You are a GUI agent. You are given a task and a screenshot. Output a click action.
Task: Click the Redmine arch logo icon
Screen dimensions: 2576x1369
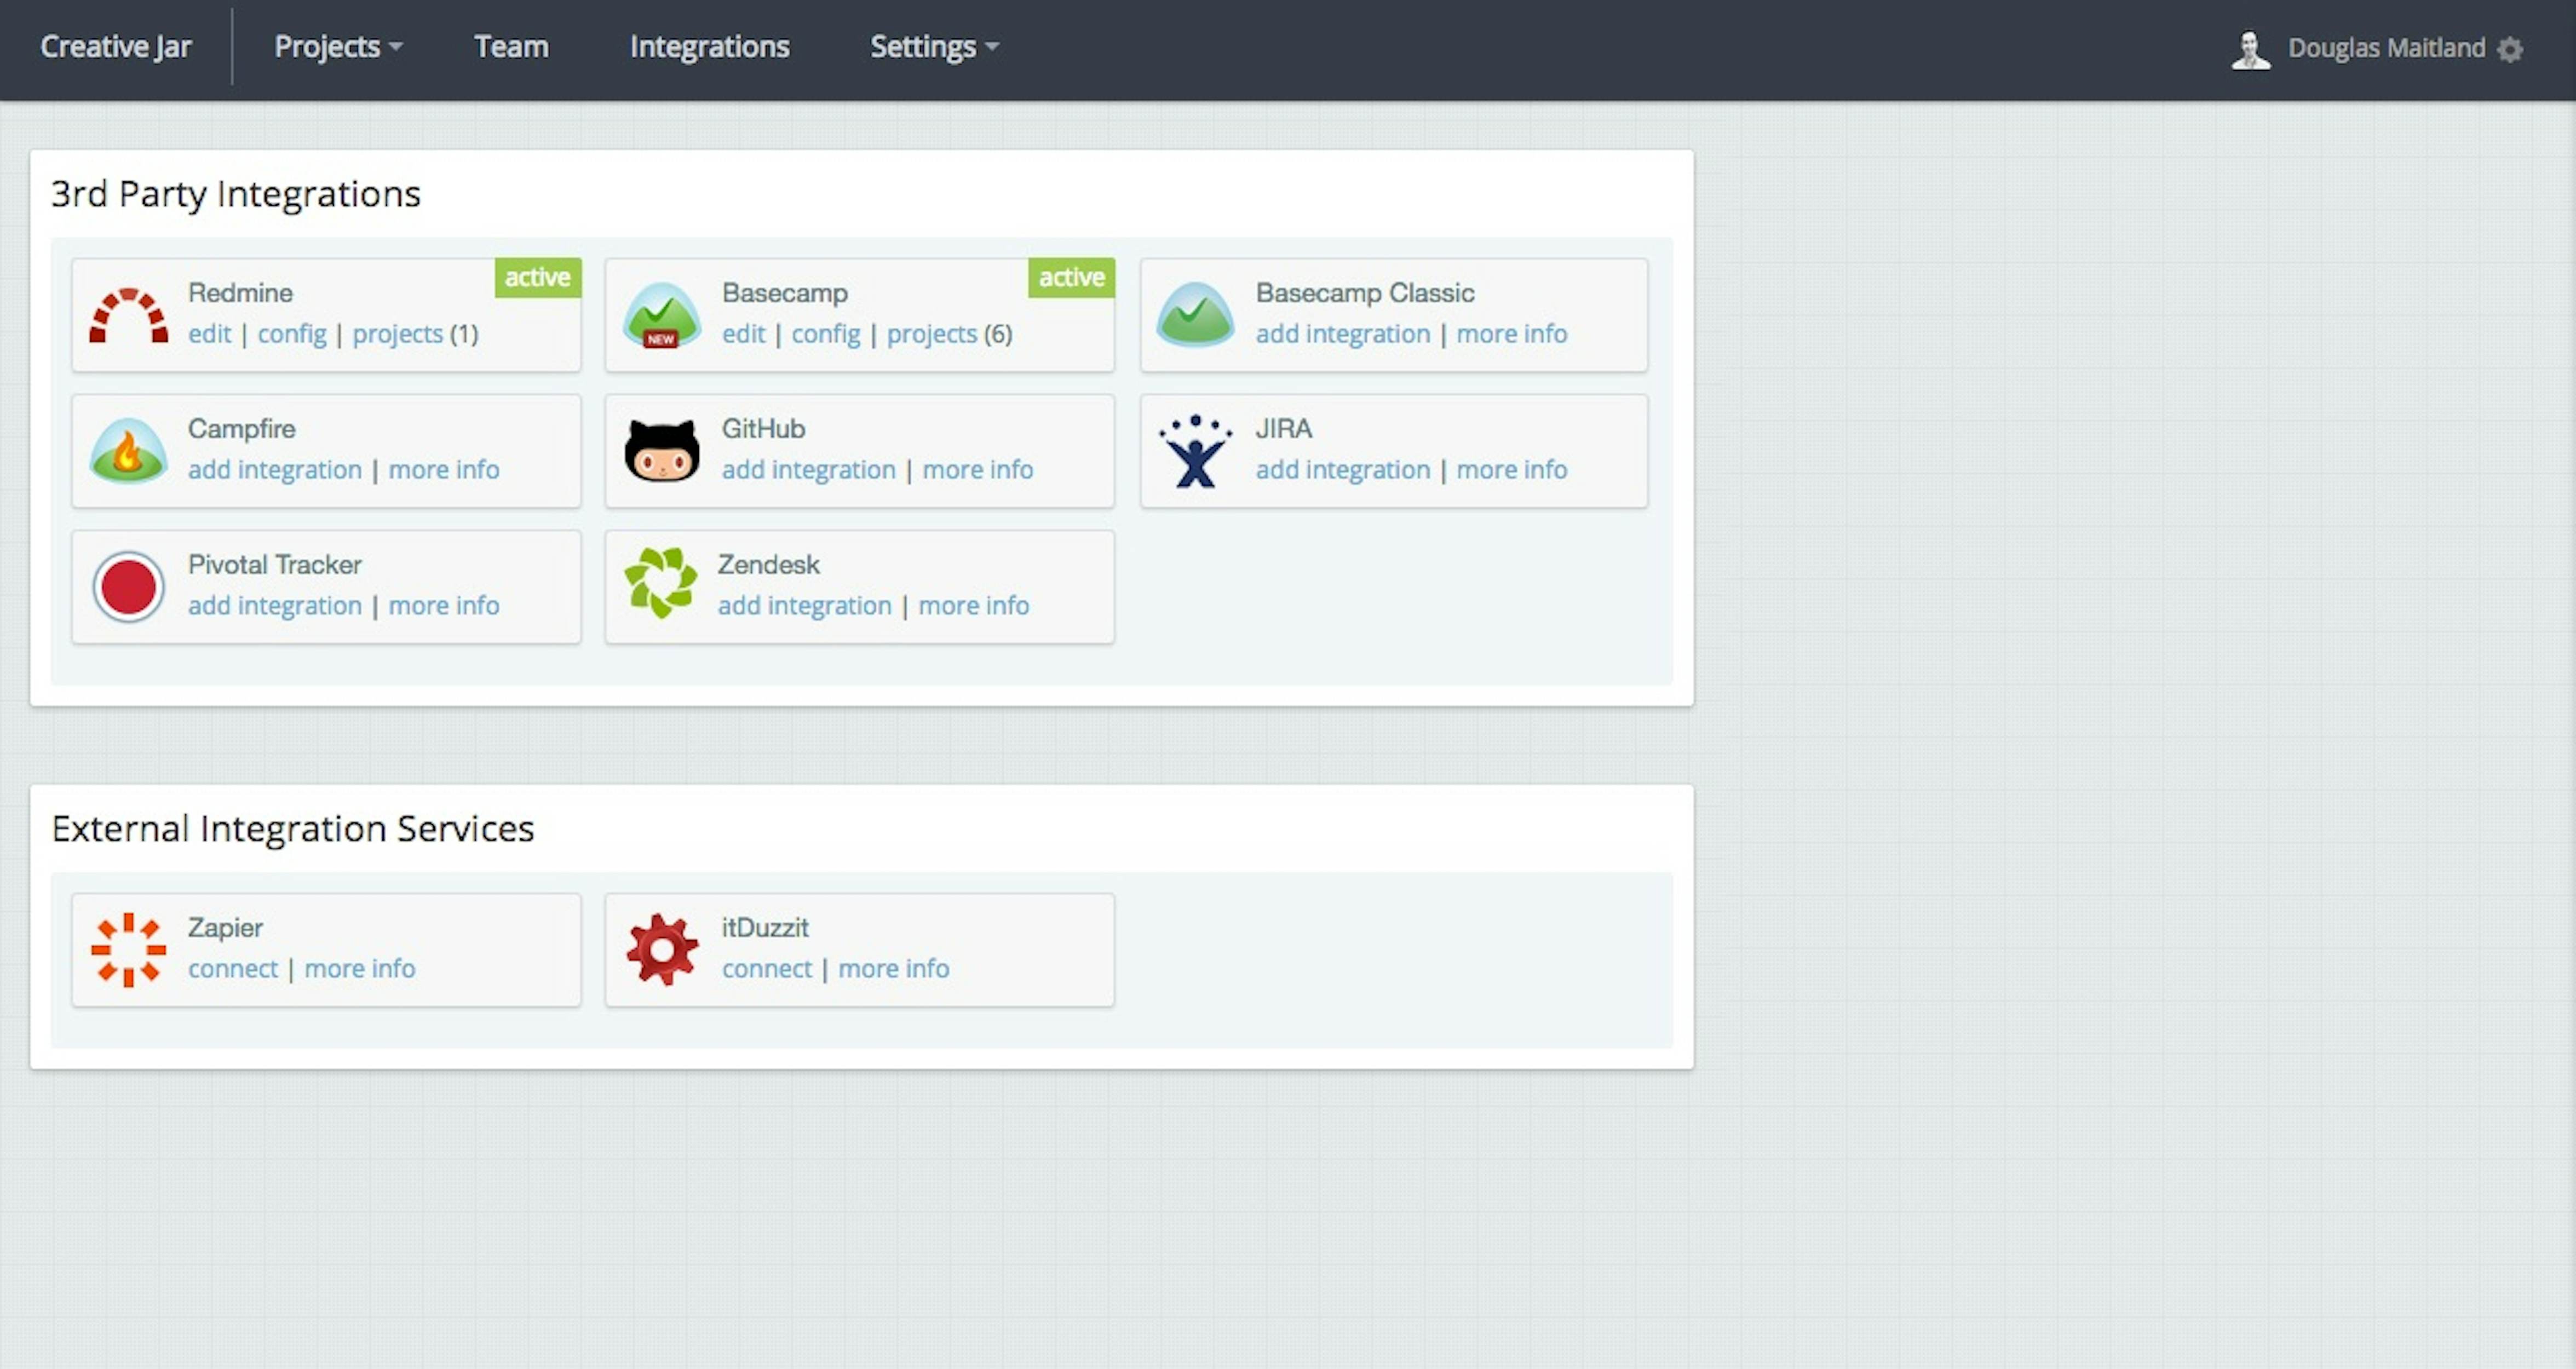pos(128,316)
